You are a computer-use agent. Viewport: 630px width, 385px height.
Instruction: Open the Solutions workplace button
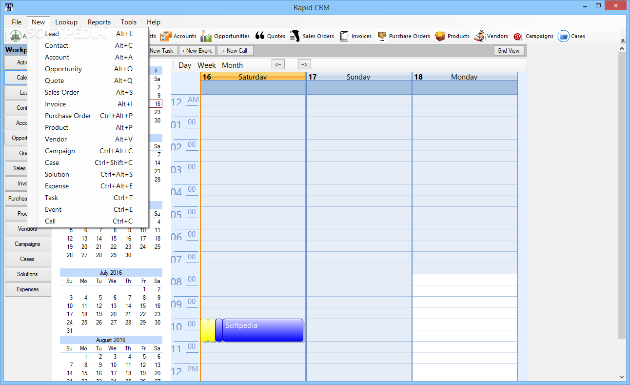coord(28,274)
